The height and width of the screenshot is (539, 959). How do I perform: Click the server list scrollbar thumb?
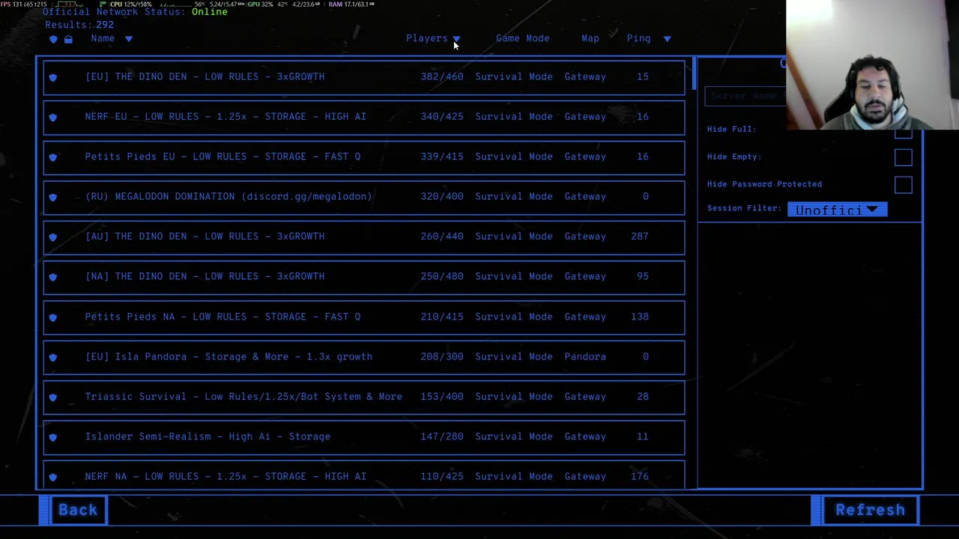pos(695,73)
